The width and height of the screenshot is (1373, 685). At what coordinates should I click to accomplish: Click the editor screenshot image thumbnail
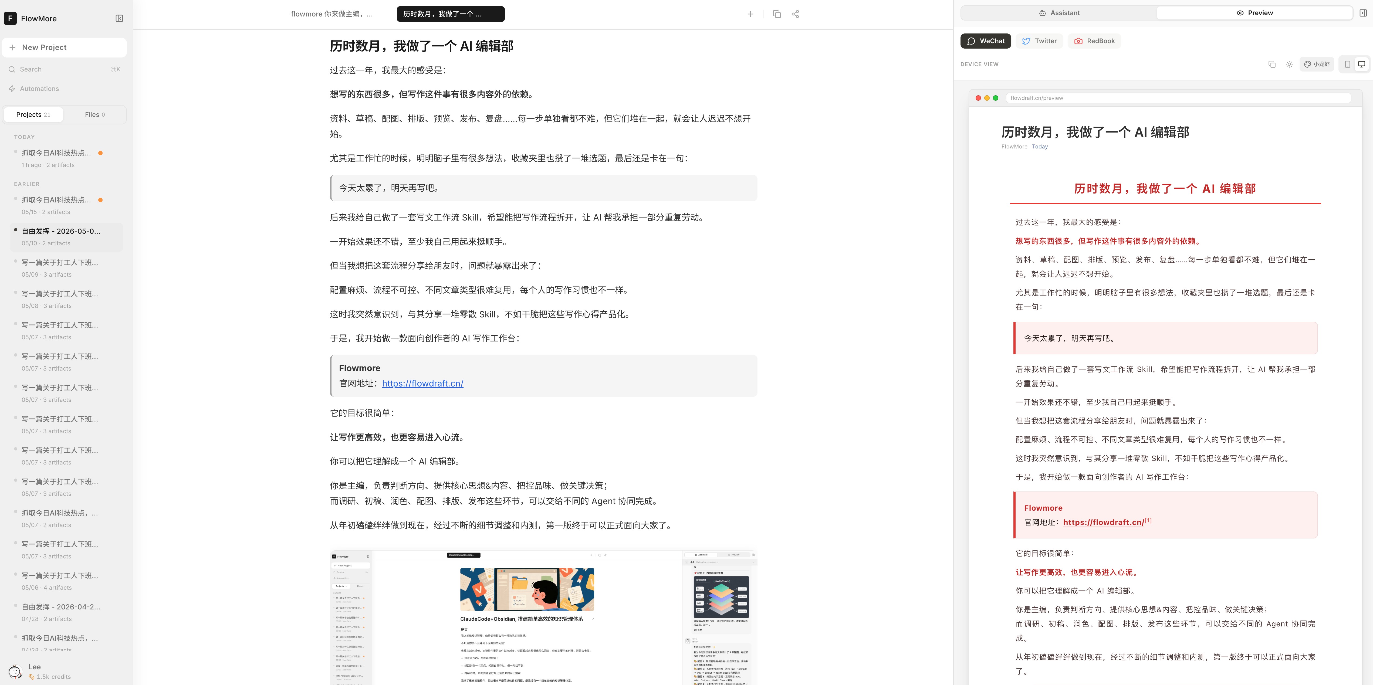coord(543,617)
